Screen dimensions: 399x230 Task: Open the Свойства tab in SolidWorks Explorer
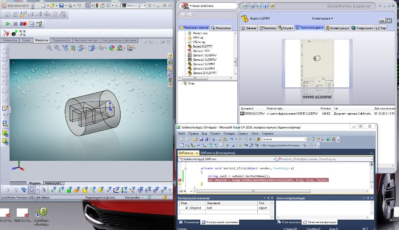(267, 28)
